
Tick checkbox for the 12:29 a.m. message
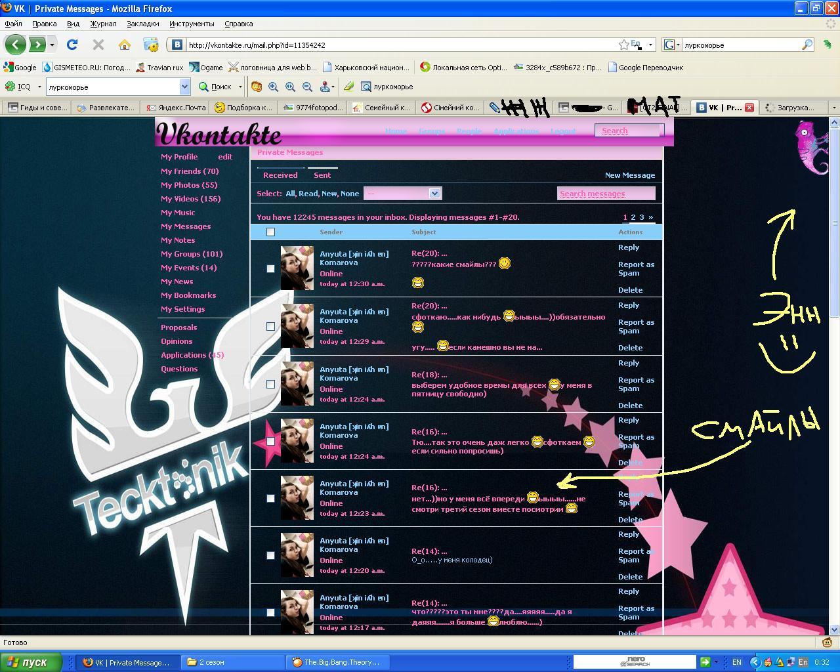[270, 326]
